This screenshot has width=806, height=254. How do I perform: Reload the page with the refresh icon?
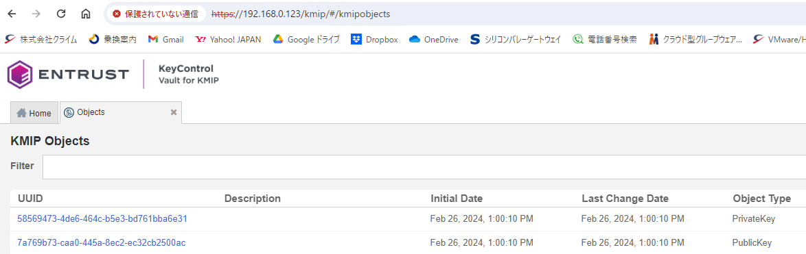click(x=61, y=14)
